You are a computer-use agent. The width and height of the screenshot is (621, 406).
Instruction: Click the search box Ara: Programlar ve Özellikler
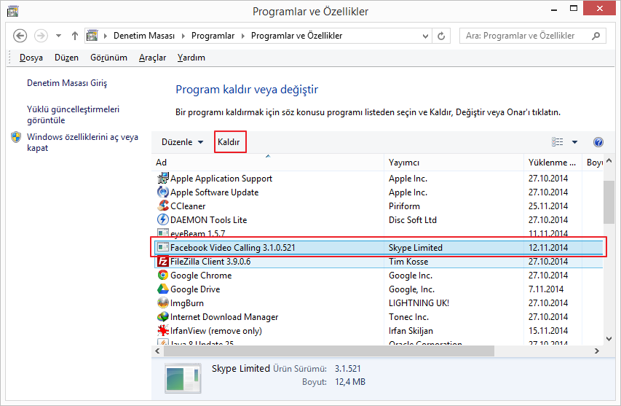click(526, 36)
